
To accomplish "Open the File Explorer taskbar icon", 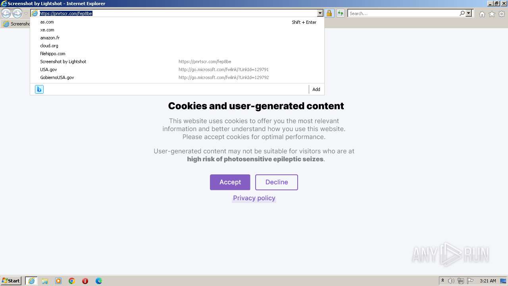I will pos(45,281).
